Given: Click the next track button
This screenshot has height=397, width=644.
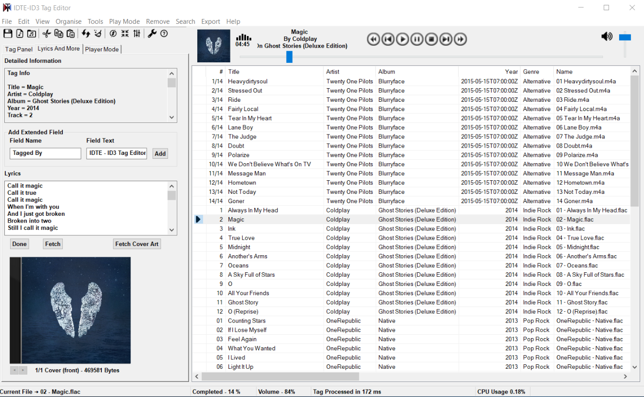Looking at the screenshot, I should point(446,39).
